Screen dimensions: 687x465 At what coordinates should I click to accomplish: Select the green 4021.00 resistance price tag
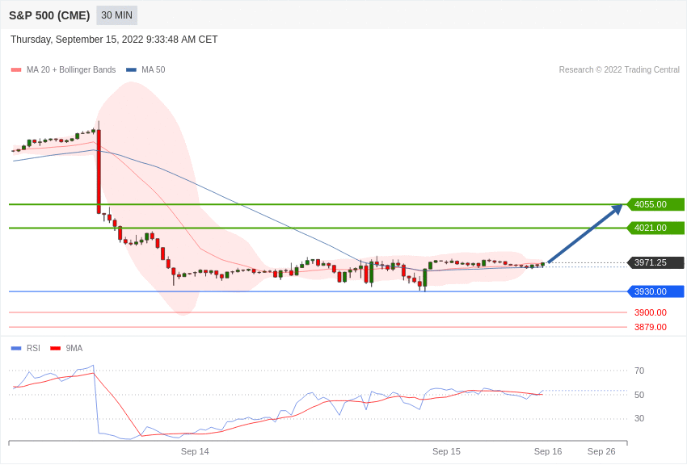(x=655, y=228)
